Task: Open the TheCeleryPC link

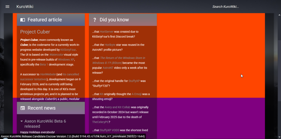Action: (x=100, y=122)
